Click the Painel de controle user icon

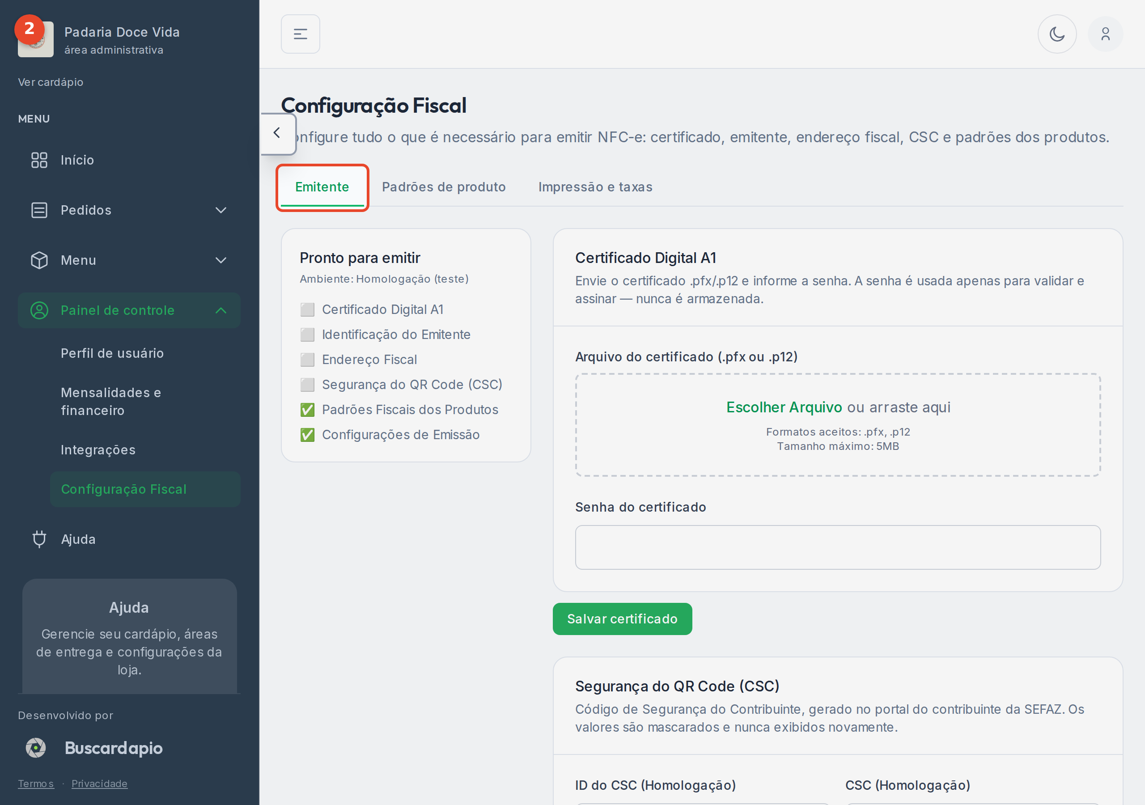pyautogui.click(x=39, y=310)
